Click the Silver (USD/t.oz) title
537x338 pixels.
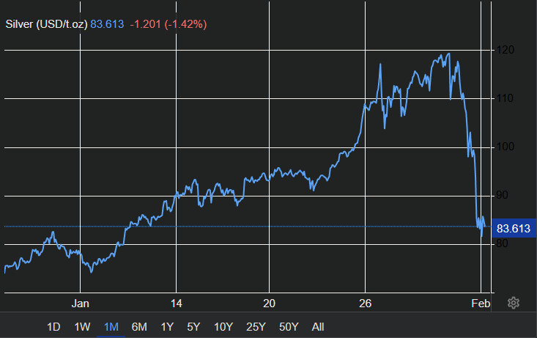(x=47, y=24)
